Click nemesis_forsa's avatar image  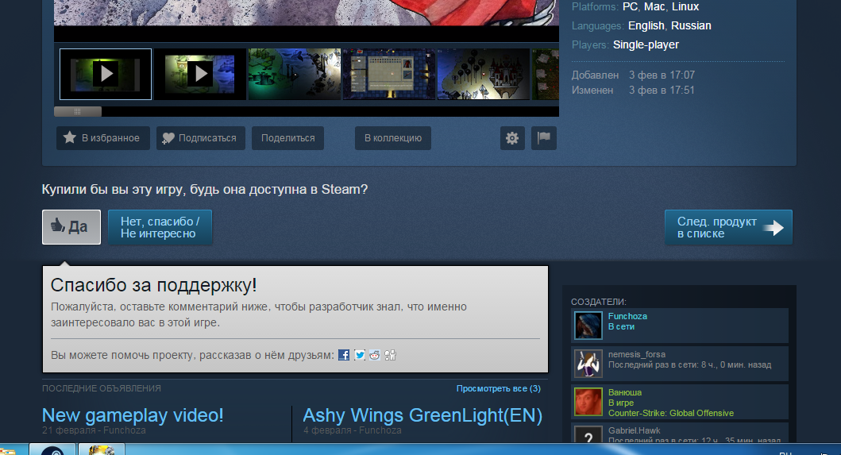point(588,363)
